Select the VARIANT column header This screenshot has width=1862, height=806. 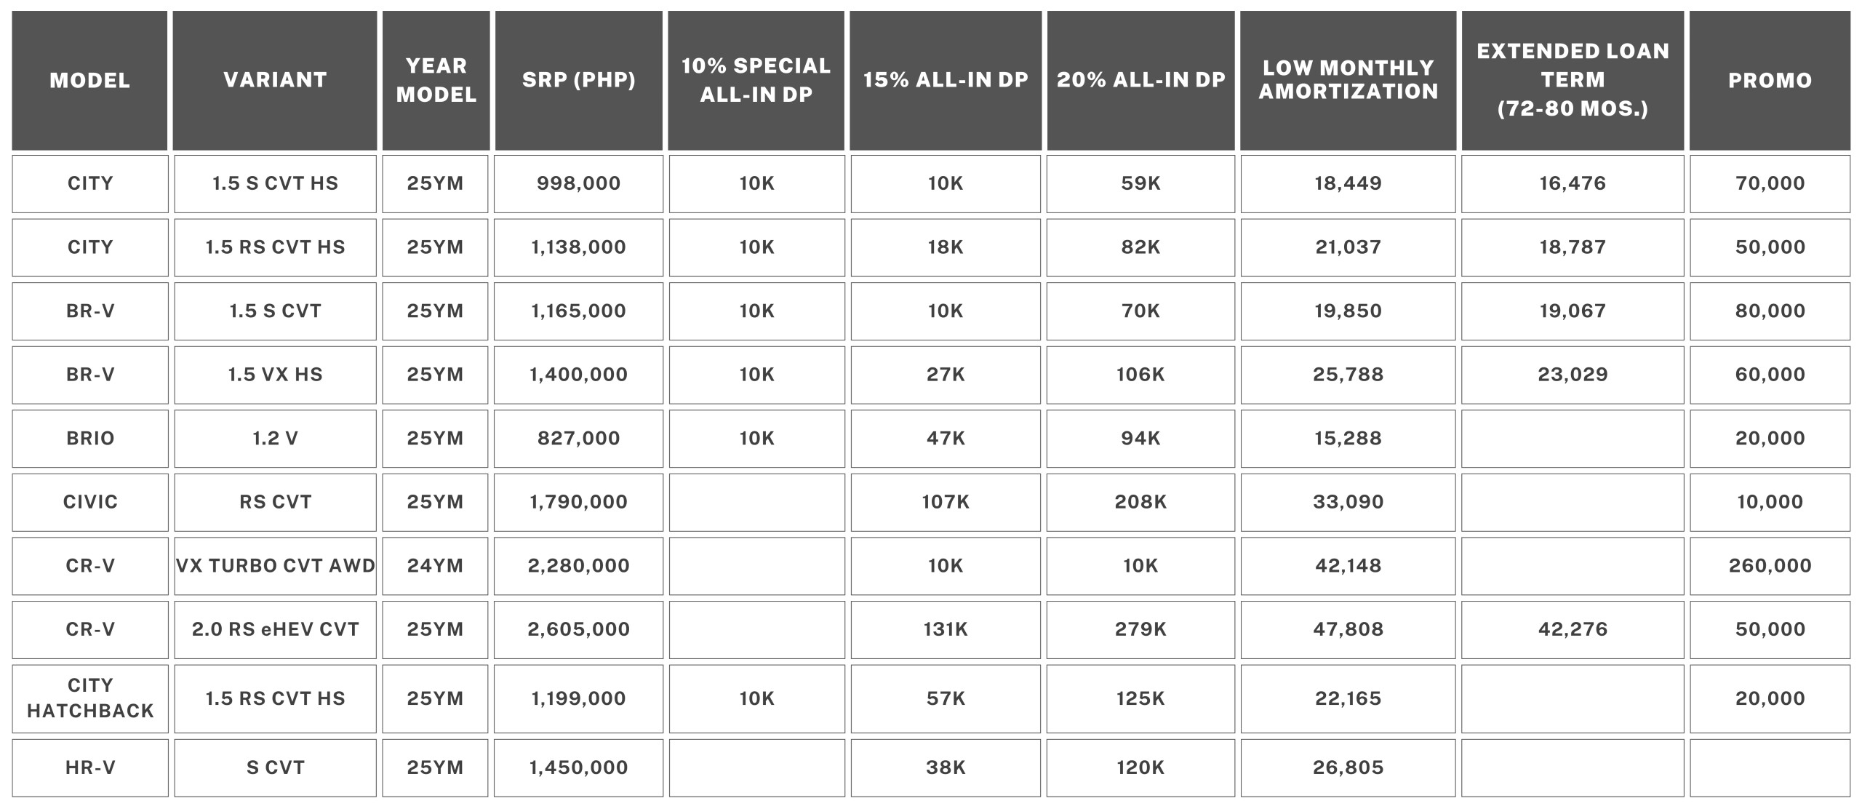pos(275,80)
